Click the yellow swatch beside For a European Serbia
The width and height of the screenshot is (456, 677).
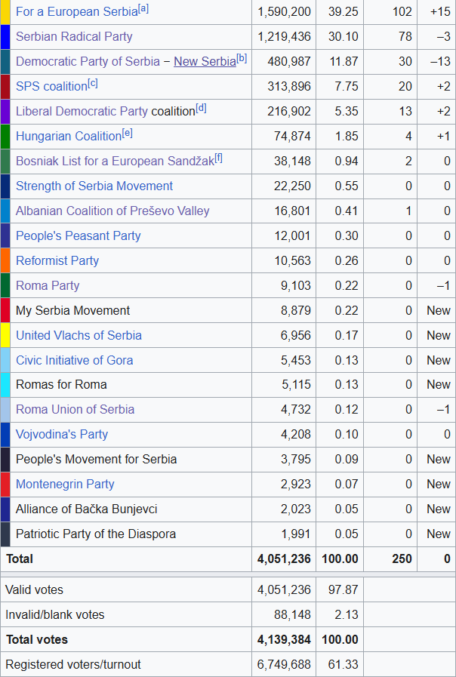click(x=5, y=12)
